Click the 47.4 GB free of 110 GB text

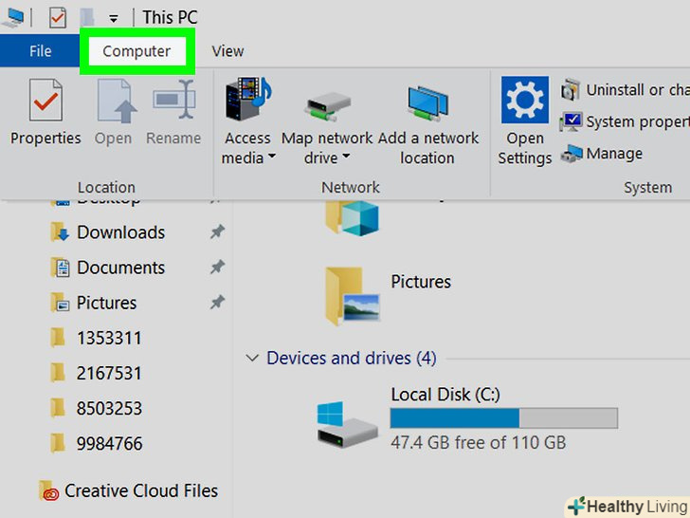click(x=479, y=442)
